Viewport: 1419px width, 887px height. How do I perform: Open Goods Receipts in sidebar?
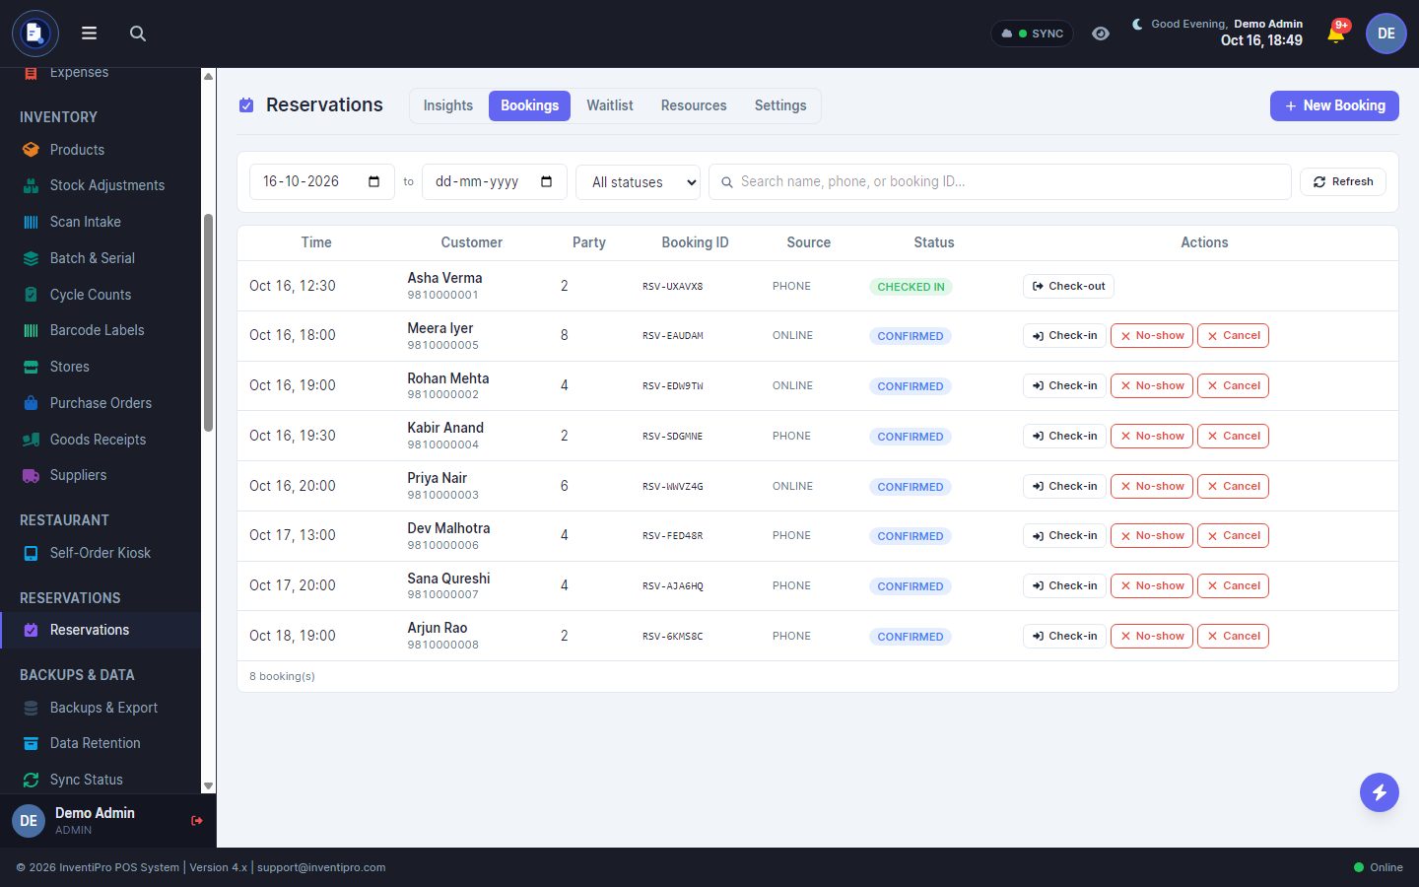click(101, 440)
